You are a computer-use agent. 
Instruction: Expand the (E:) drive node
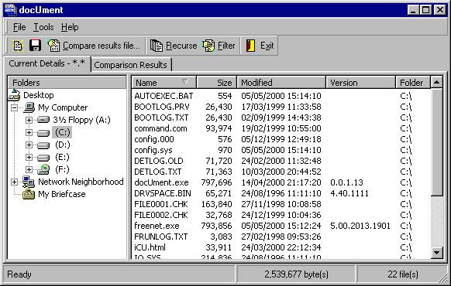tap(29, 157)
